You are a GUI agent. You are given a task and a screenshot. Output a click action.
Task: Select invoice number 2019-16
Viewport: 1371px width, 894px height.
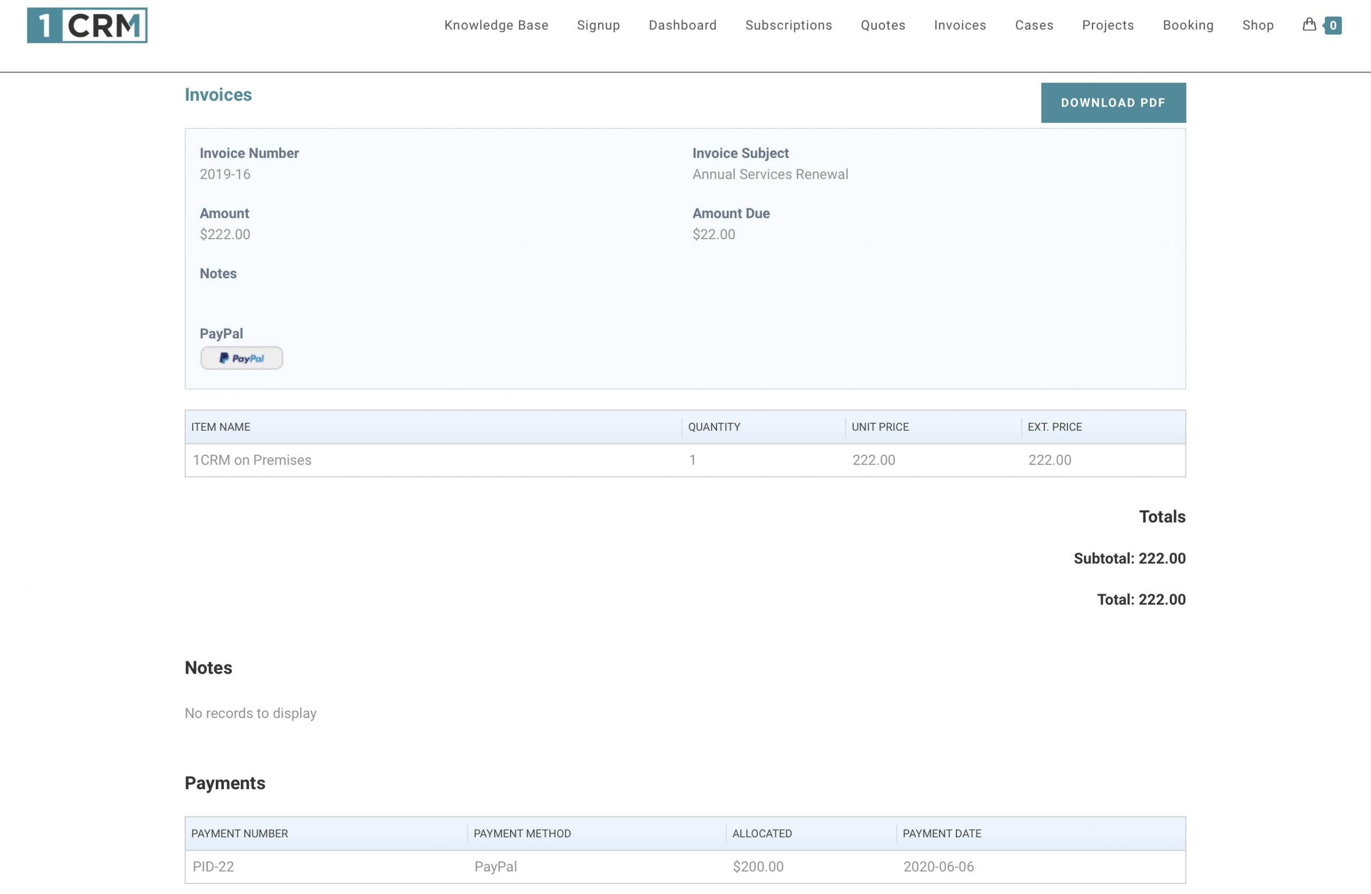[x=225, y=174]
